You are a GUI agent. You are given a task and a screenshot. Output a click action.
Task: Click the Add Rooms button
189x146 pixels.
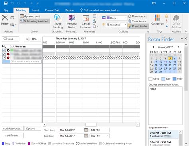pyautogui.click(x=13, y=136)
